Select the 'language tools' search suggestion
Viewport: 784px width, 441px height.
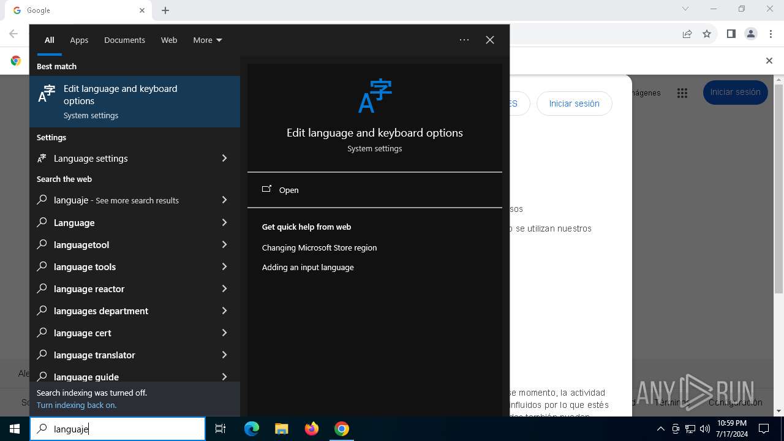pos(135,266)
